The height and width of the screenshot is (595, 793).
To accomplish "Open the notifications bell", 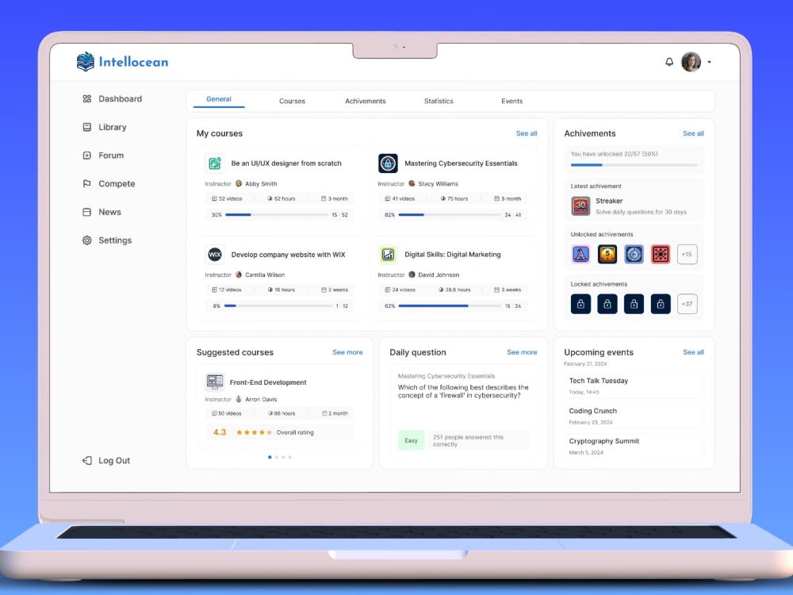I will (669, 62).
